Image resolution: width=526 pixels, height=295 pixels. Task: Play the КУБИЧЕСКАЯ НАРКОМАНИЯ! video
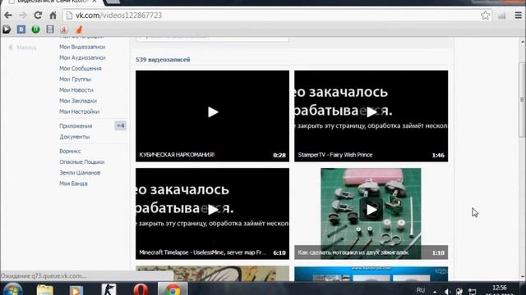click(x=212, y=112)
